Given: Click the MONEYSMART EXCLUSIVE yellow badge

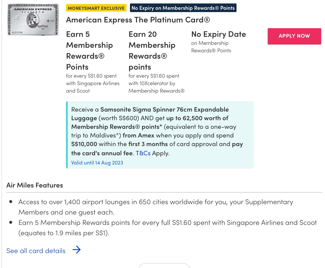Looking at the screenshot, I should (x=96, y=8).
